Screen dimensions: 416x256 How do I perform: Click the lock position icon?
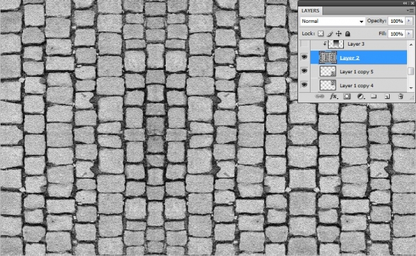click(339, 34)
